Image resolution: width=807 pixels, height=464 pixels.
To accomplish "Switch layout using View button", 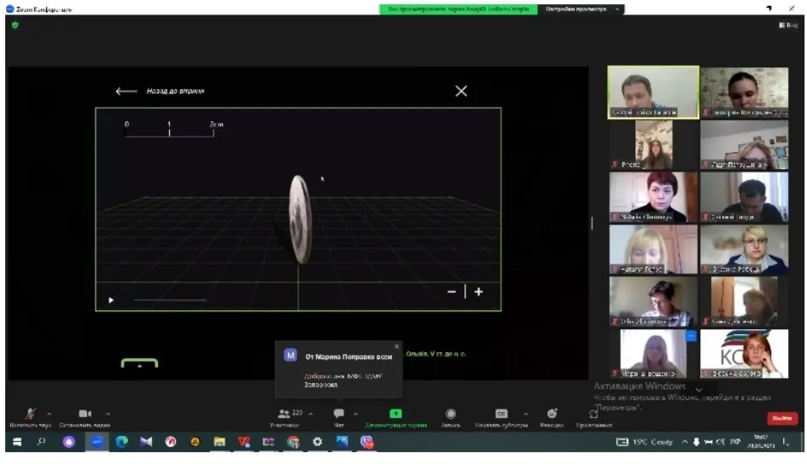I will [787, 26].
